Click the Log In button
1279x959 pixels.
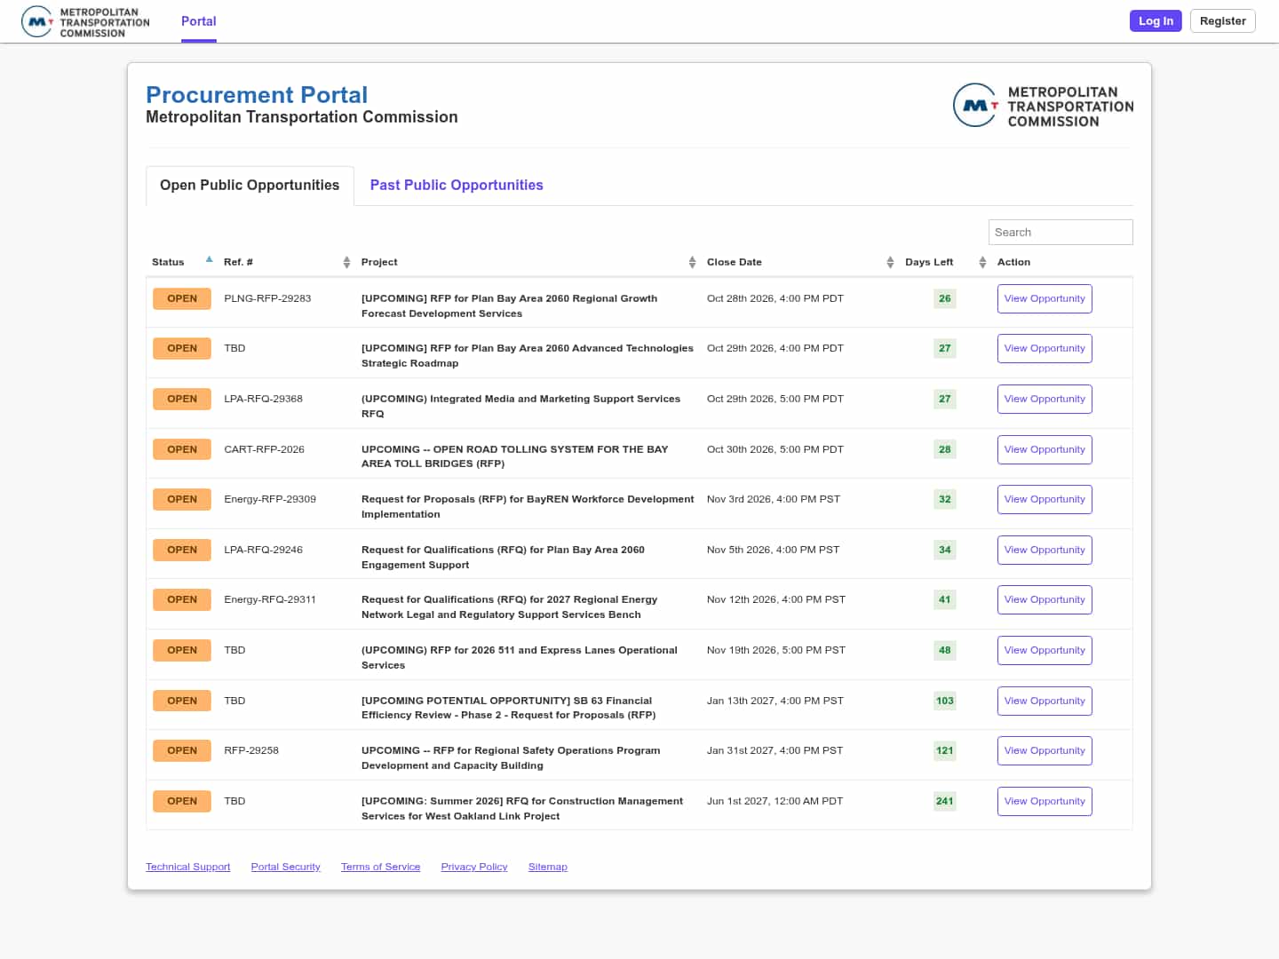pyautogui.click(x=1156, y=21)
